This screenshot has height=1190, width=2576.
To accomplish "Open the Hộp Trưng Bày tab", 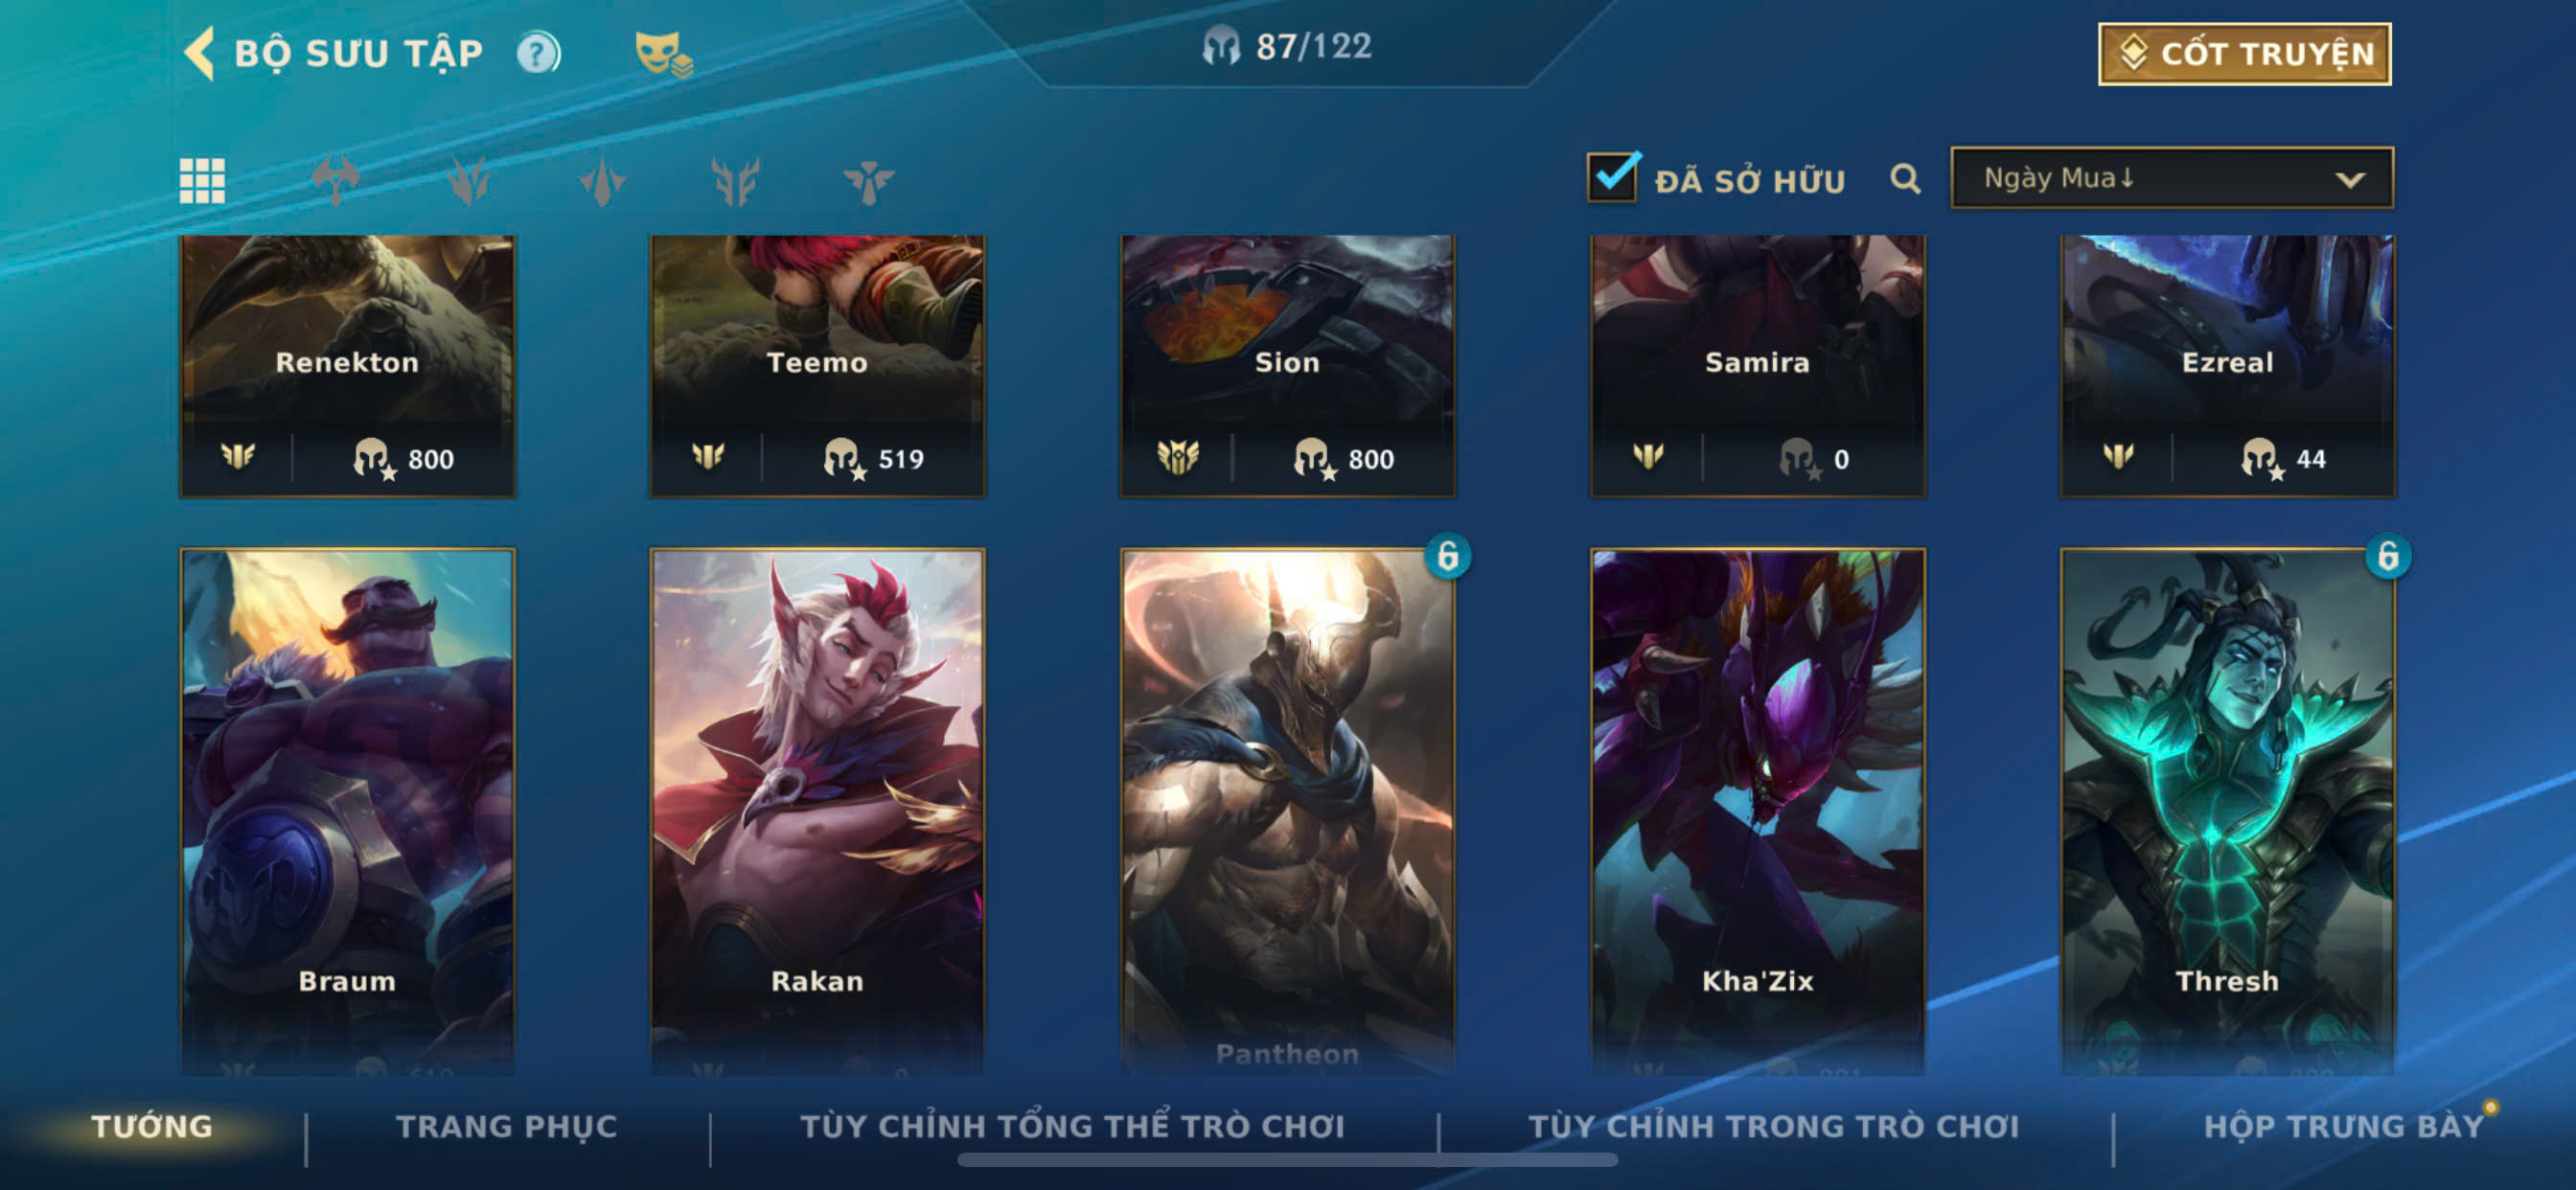I will (2344, 1126).
